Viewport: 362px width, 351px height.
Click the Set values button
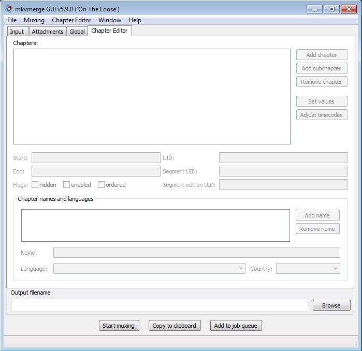pyautogui.click(x=322, y=101)
